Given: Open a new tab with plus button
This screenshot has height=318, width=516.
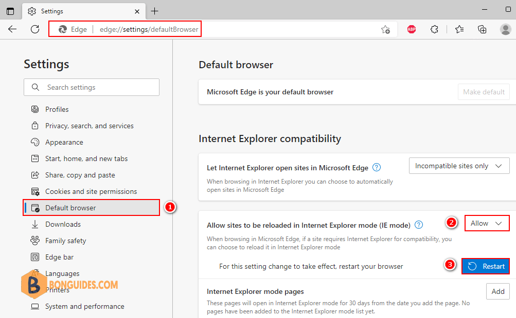Looking at the screenshot, I should tap(154, 11).
